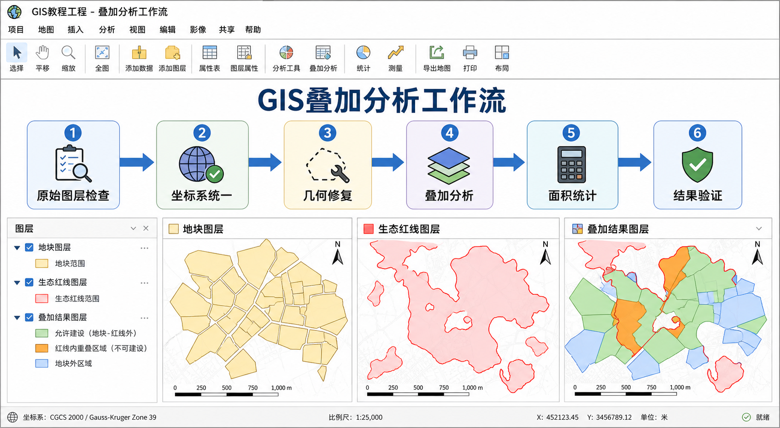
Task: Close the 图层 panel
Action: [x=146, y=229]
